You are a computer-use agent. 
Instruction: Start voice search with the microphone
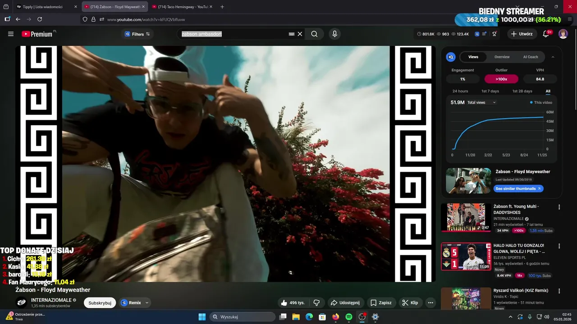click(x=334, y=34)
